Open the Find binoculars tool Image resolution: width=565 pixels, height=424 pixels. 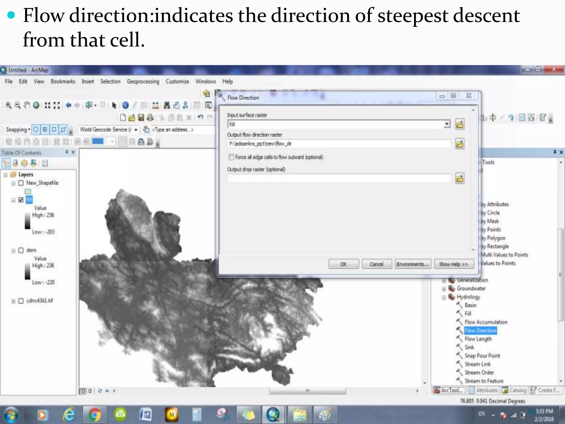point(167,105)
